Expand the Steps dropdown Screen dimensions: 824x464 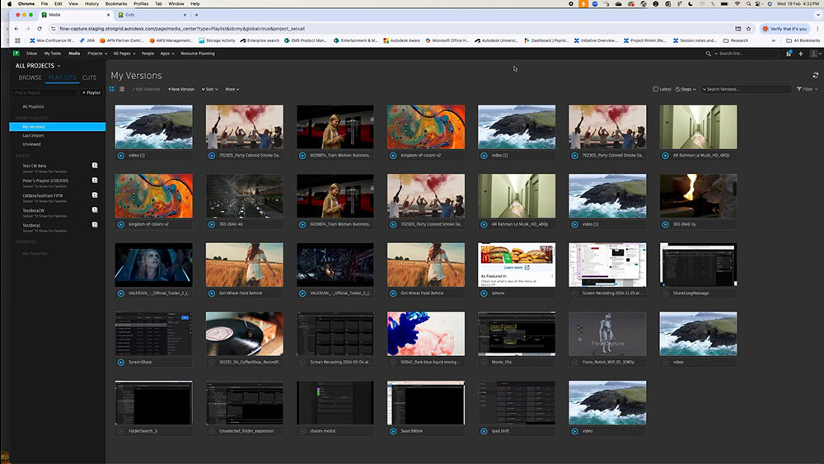(686, 89)
